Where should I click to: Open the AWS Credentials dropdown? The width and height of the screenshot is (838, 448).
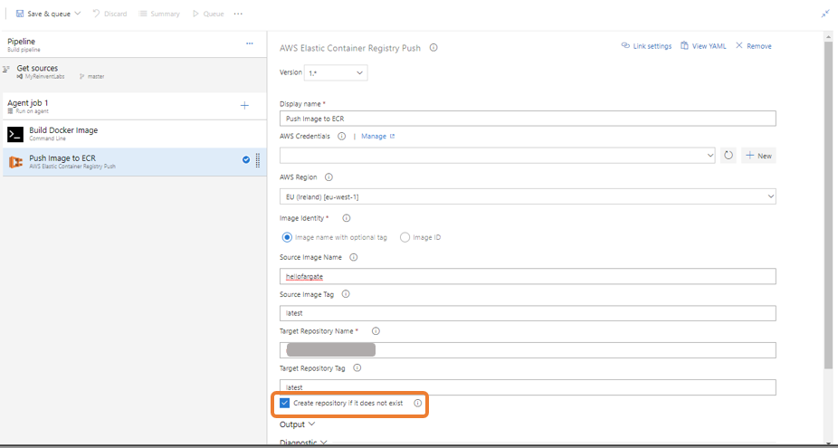(497, 156)
